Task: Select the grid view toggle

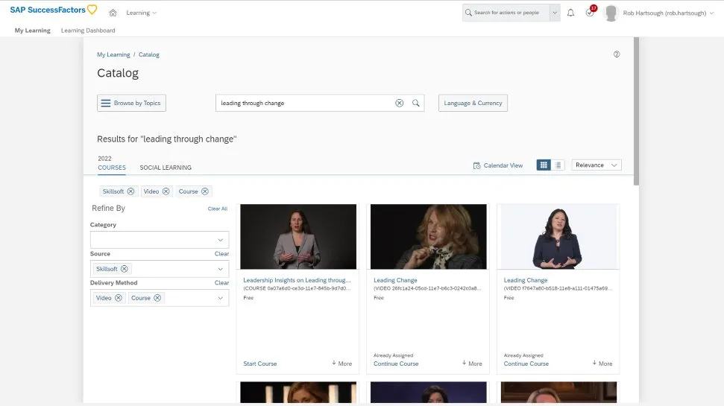Action: coord(544,165)
